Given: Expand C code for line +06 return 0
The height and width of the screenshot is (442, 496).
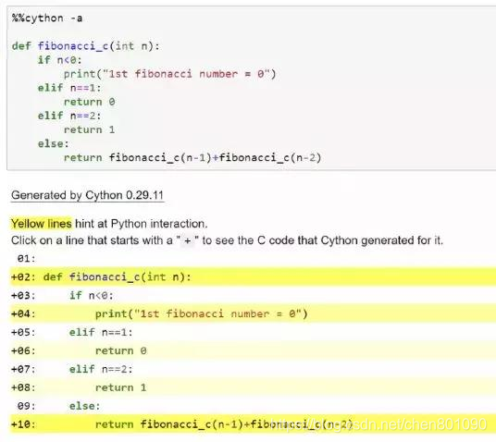Looking at the screenshot, I should 253,350.
